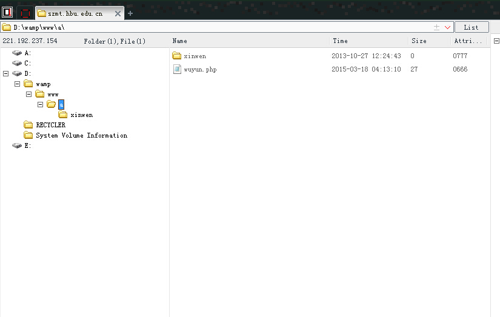500x317 pixels.
Task: Collapse the right side panel minus box
Action: tap(496, 41)
